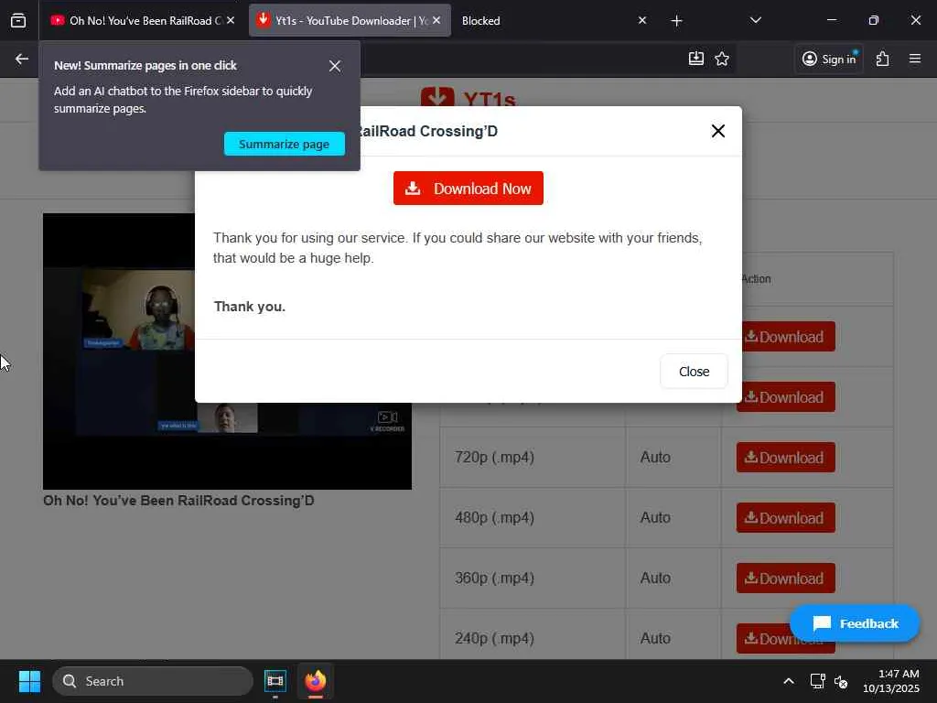The width and height of the screenshot is (937, 703).
Task: Click the Download button just below the Action header
Action: coord(788,337)
